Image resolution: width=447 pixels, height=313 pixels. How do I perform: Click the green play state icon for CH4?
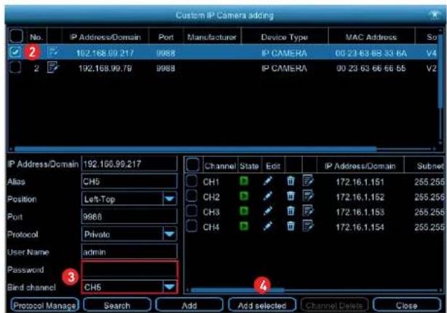pyautogui.click(x=244, y=226)
